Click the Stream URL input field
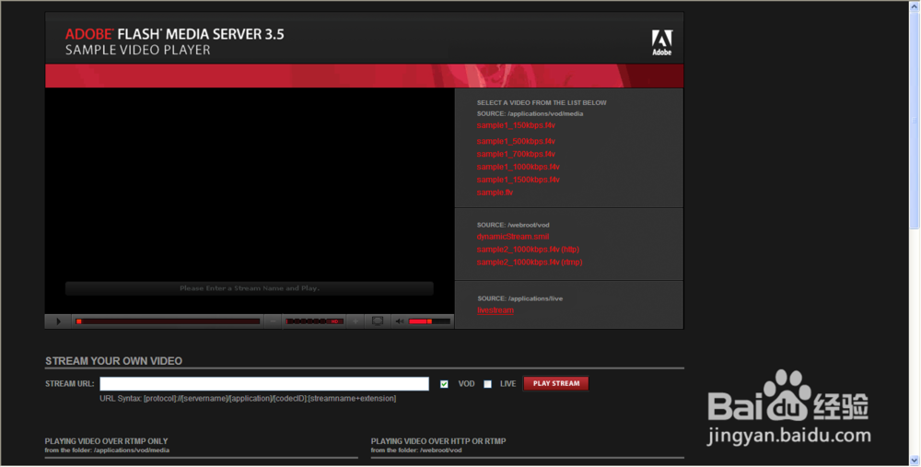 (x=264, y=384)
